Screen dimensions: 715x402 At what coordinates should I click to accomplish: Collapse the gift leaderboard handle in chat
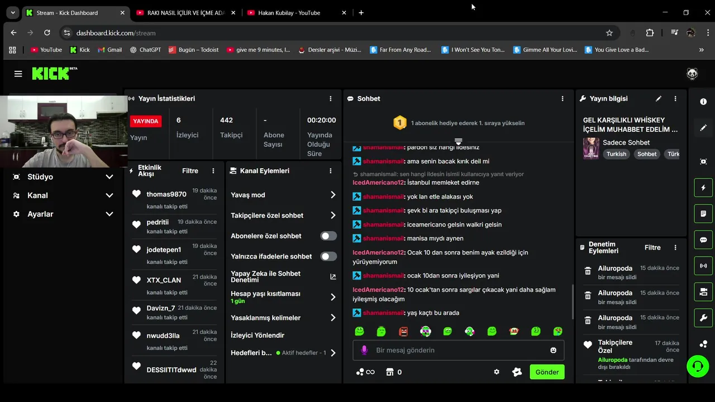458,141
